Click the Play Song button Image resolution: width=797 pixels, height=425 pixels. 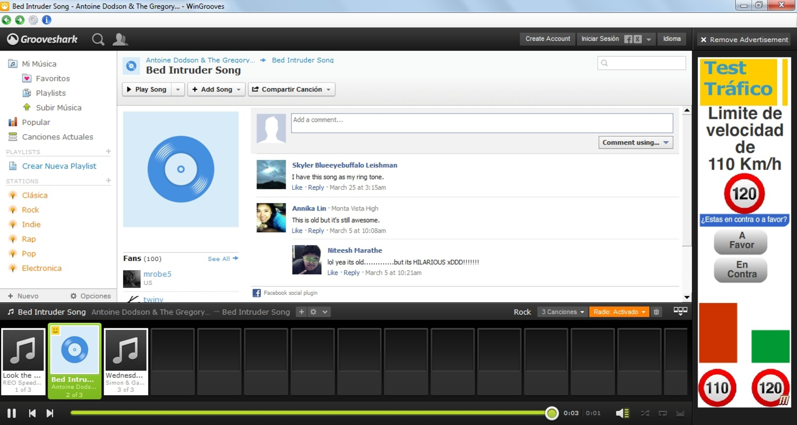(147, 89)
